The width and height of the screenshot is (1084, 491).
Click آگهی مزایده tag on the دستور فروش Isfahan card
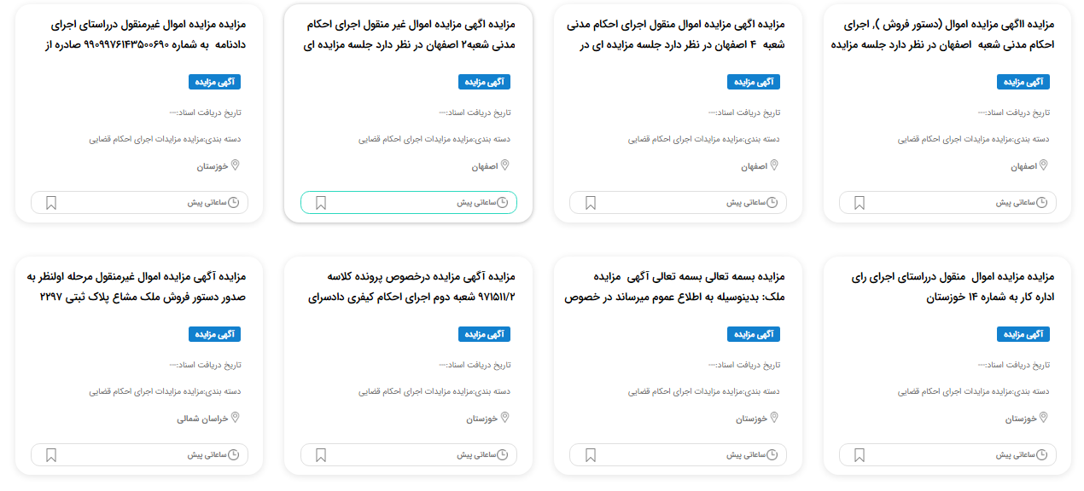(1023, 82)
